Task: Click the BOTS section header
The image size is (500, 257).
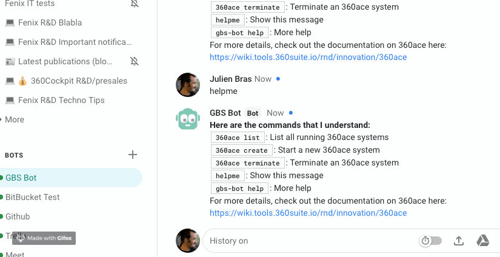Action: point(14,155)
